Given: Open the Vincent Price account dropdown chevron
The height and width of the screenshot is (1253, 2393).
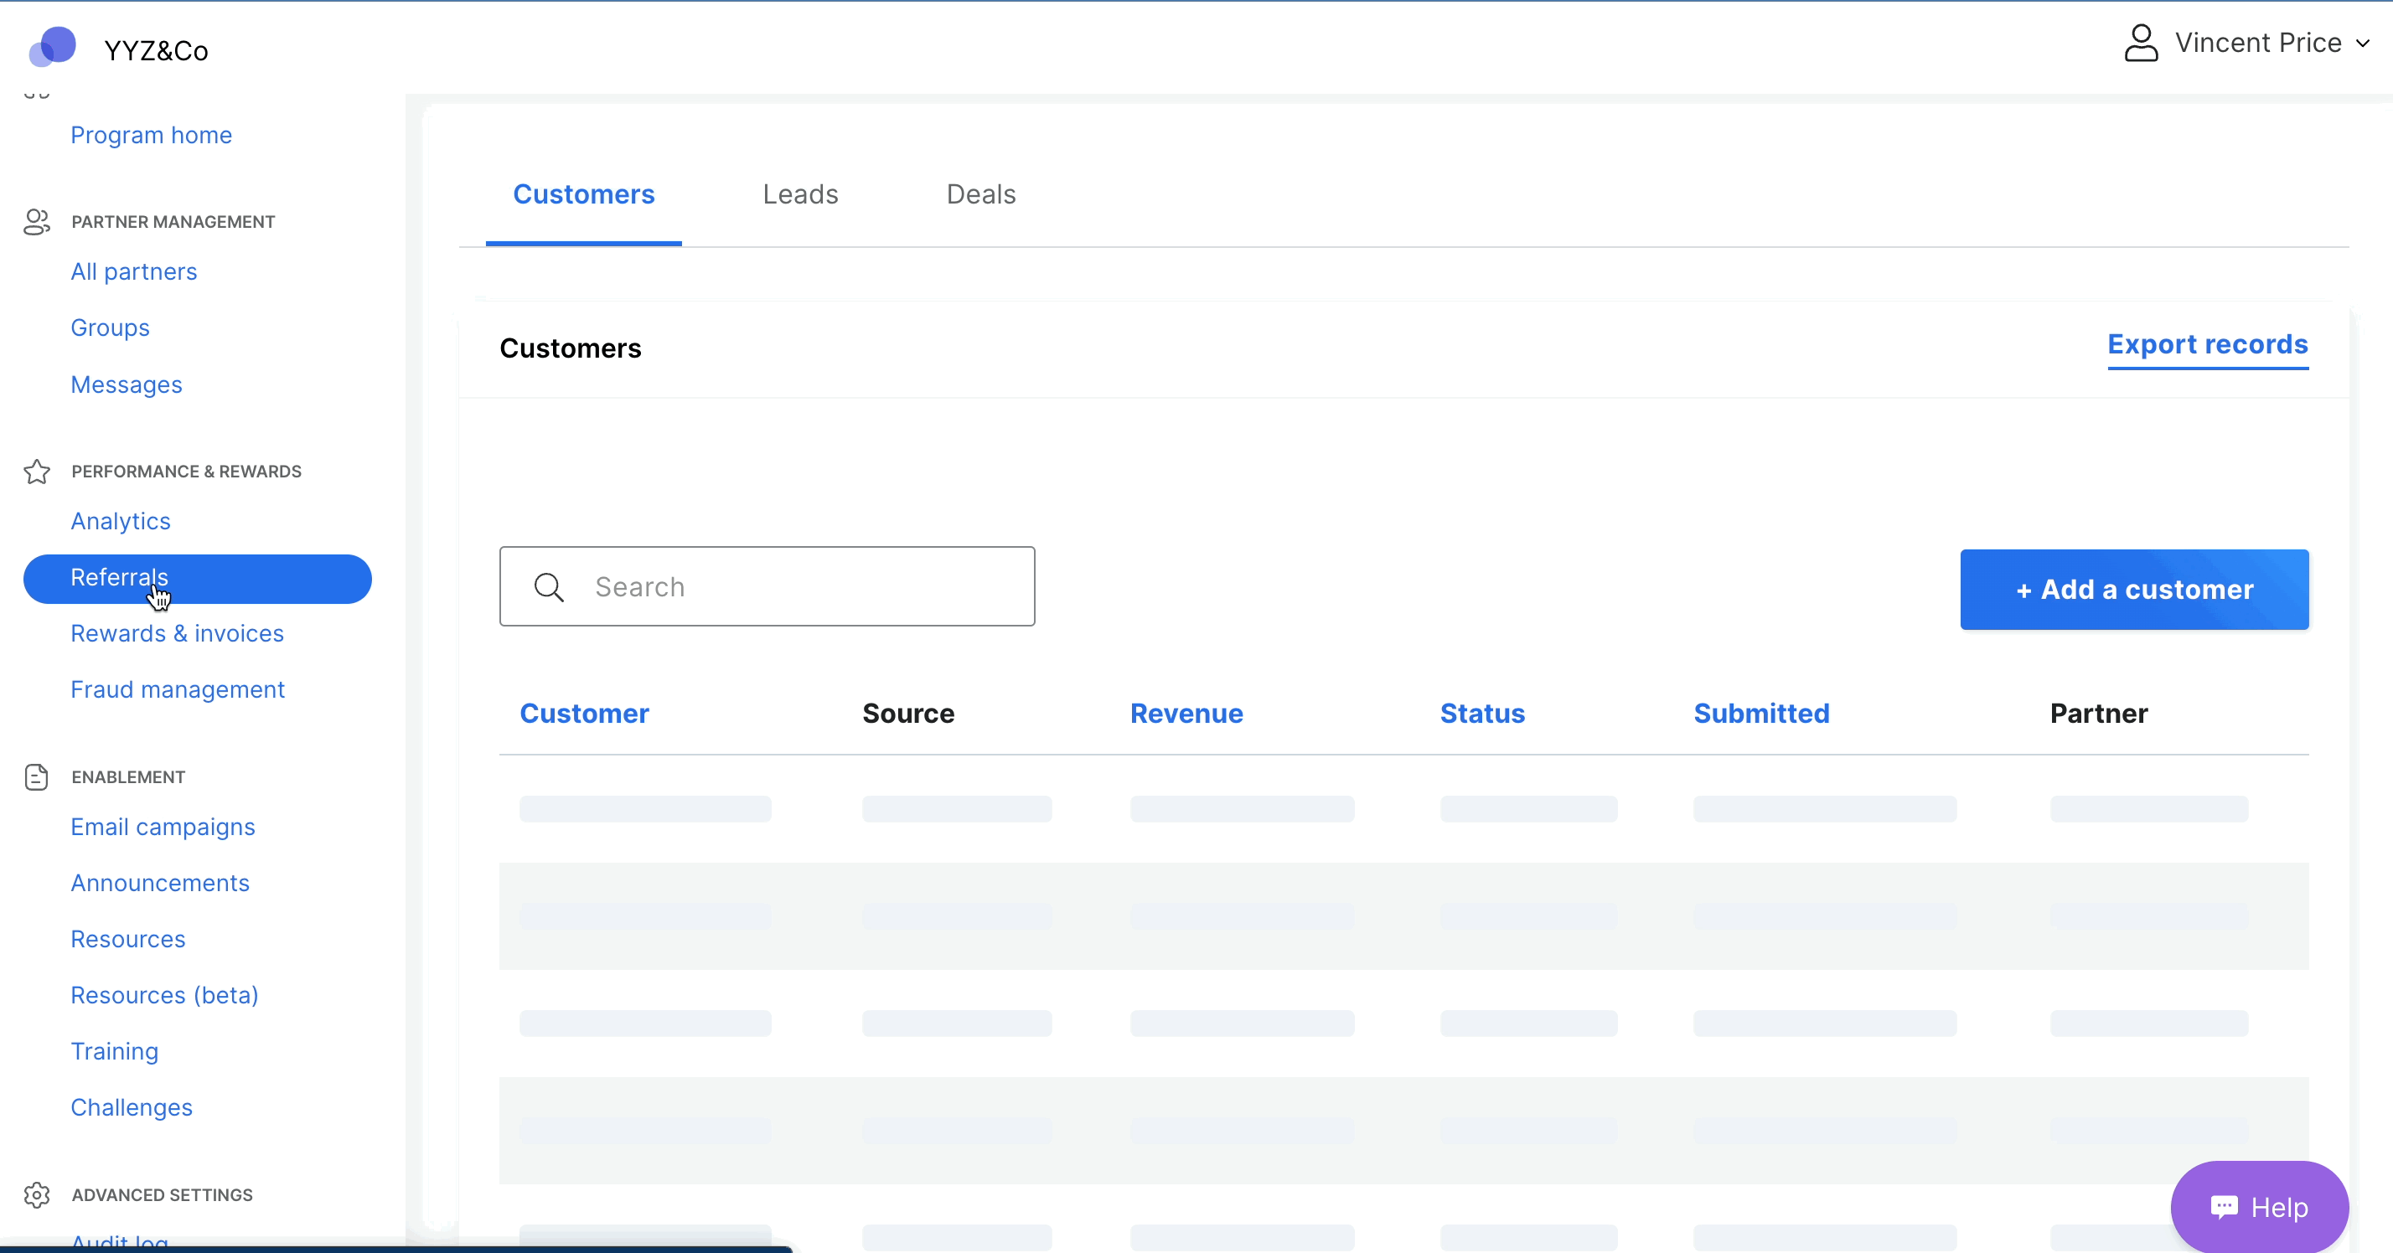Looking at the screenshot, I should click(x=2362, y=43).
